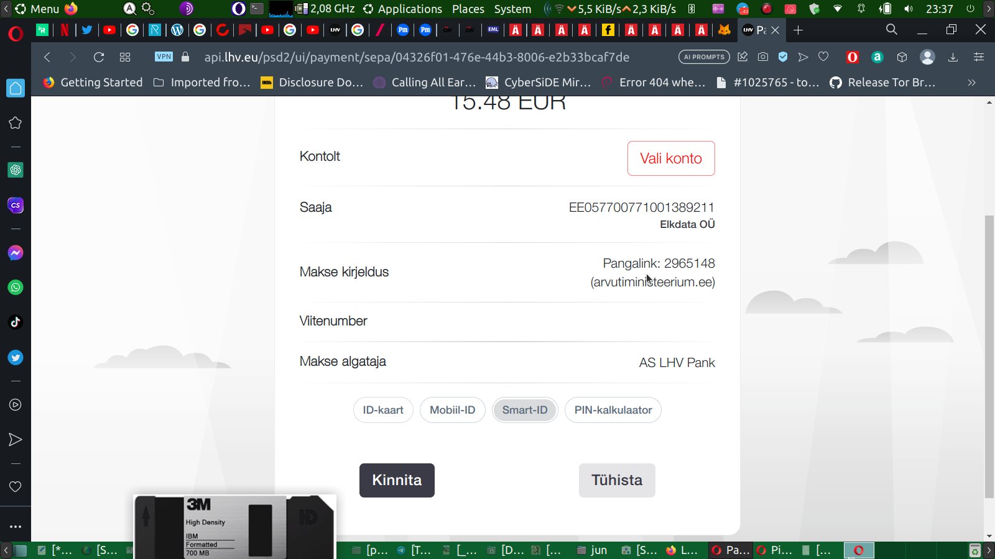This screenshot has height=559, width=995.
Task: Switch to the Twitter tab
Action: point(87,30)
